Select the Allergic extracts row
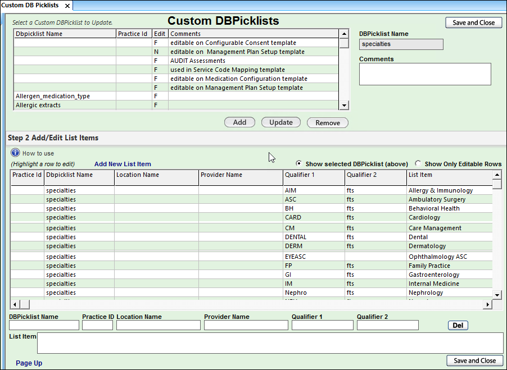Screen dimensions: 507x370 (x=176, y=105)
